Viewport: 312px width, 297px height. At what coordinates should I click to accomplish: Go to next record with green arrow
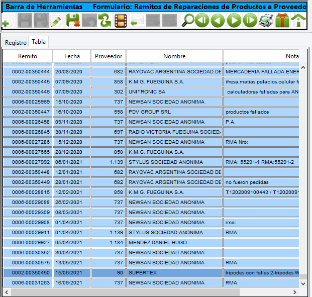(234, 20)
